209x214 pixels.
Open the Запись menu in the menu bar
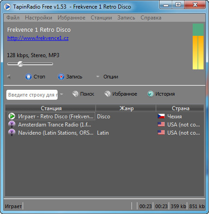126,18
